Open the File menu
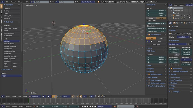 tap(7, 2)
